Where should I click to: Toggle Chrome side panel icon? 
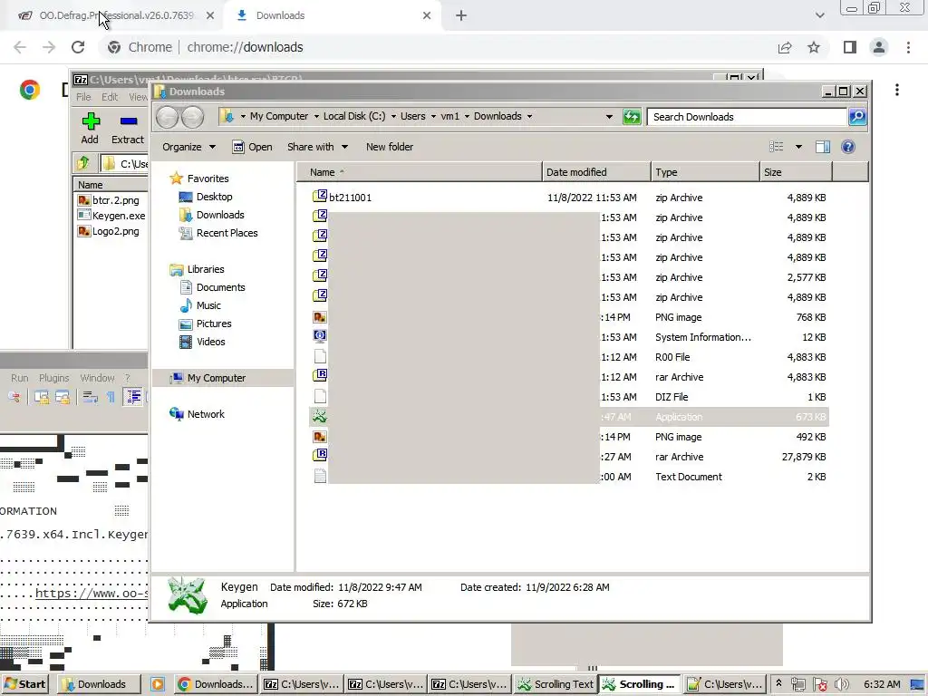850,47
